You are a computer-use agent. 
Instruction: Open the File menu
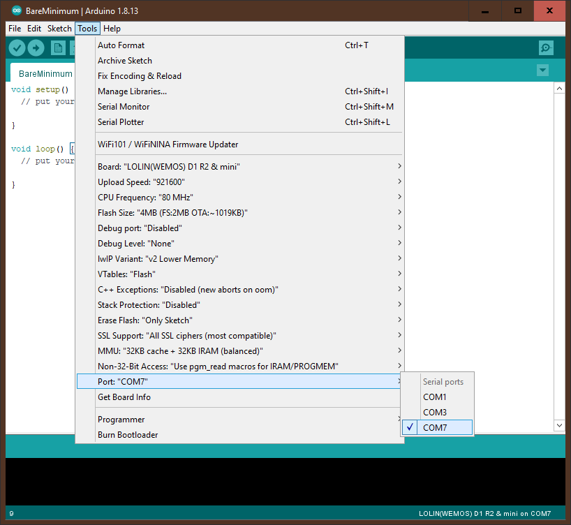[15, 29]
